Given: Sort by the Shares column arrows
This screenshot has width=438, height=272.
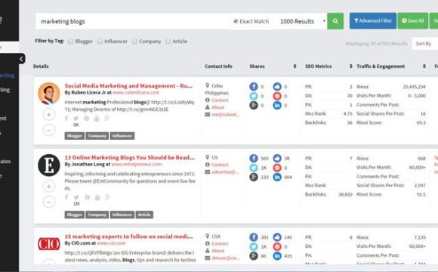Looking at the screenshot, I should click(x=295, y=66).
